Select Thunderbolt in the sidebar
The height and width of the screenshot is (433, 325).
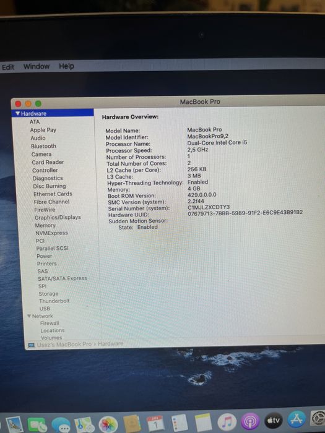[54, 301]
